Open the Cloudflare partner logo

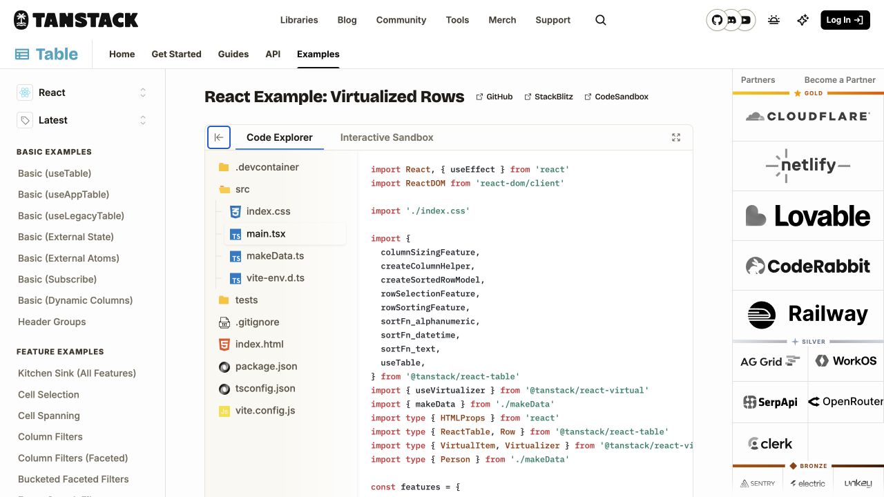[x=808, y=117]
